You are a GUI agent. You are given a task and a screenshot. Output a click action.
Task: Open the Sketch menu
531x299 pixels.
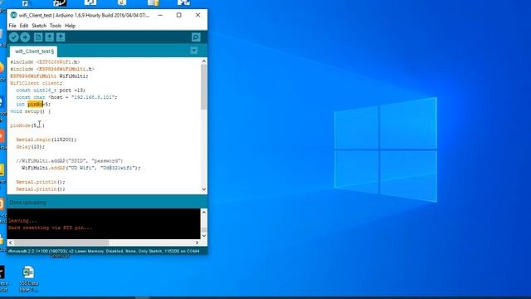(39, 26)
